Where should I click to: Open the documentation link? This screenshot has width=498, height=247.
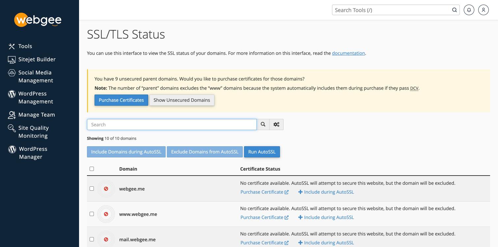(x=348, y=53)
